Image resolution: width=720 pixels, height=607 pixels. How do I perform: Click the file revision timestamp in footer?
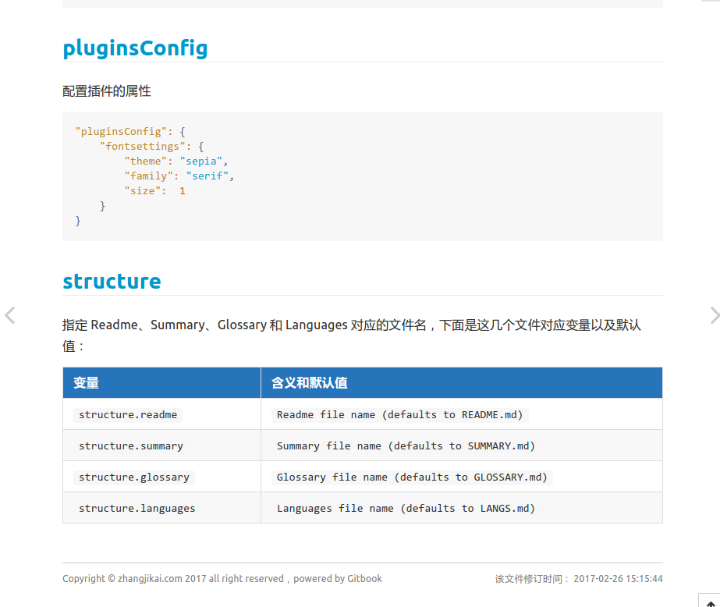[x=618, y=579]
